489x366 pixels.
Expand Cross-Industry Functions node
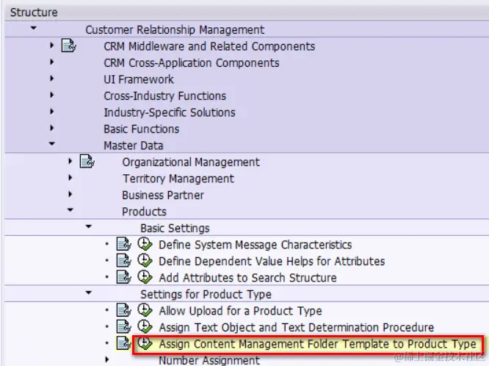coord(52,95)
